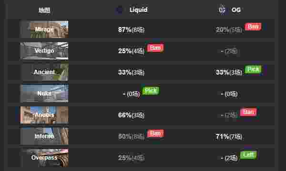The image size is (286, 171).
Task: Select the Overpass map thumbnail
Action: coord(44,158)
